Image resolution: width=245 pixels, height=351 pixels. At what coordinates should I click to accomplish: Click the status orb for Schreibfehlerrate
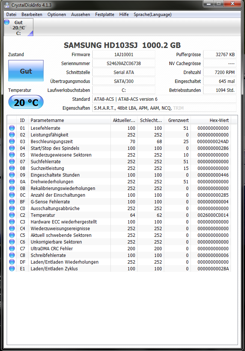pyautogui.click(x=12, y=255)
